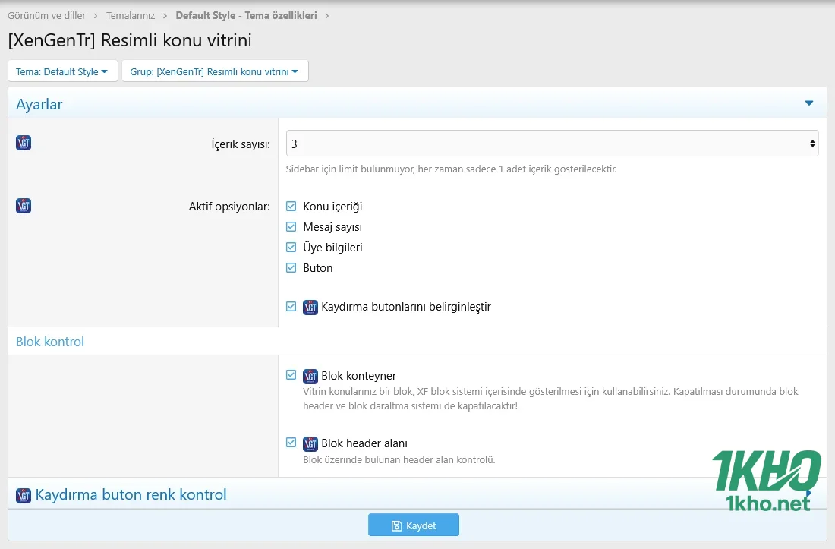This screenshot has width=835, height=549.
Task: Click icon next to Blok header alanı
Action: 310,443
